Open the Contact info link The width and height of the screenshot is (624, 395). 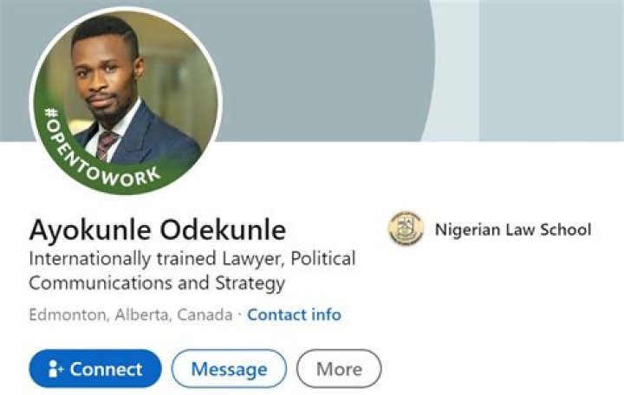coord(294,314)
